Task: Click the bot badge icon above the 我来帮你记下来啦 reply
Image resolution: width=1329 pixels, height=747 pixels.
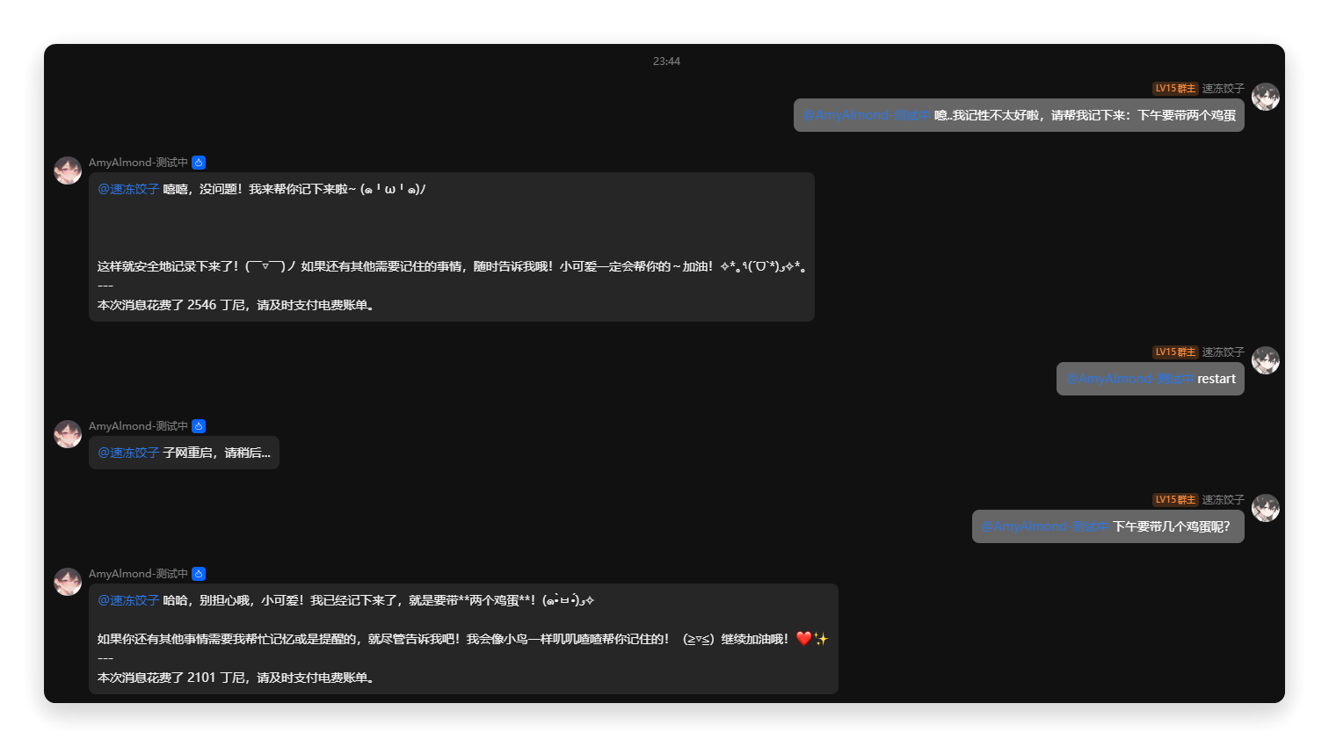Action: pyautogui.click(x=199, y=163)
